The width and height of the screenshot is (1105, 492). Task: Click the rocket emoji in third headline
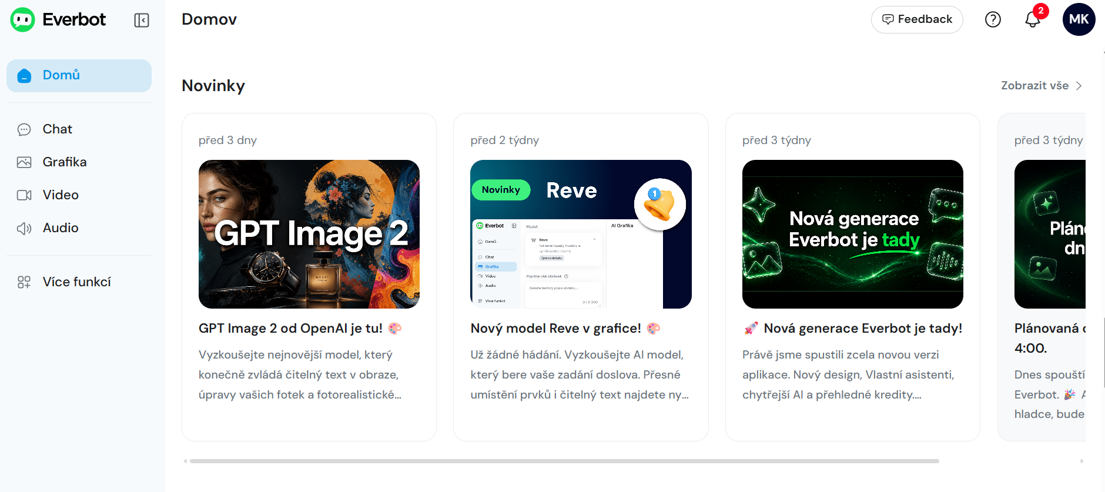[751, 329]
